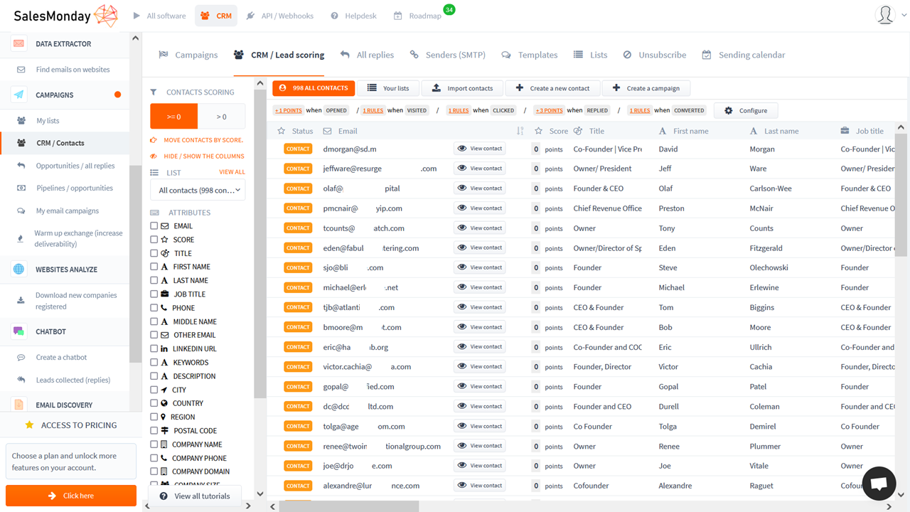The width and height of the screenshot is (910, 512).
Task: Click the attributes panel scroll down arrow
Action: pos(259,494)
